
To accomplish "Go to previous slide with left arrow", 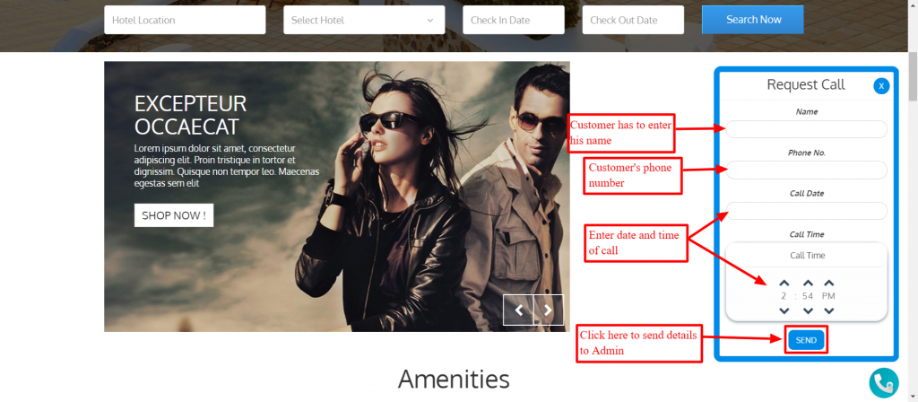I will (518, 310).
